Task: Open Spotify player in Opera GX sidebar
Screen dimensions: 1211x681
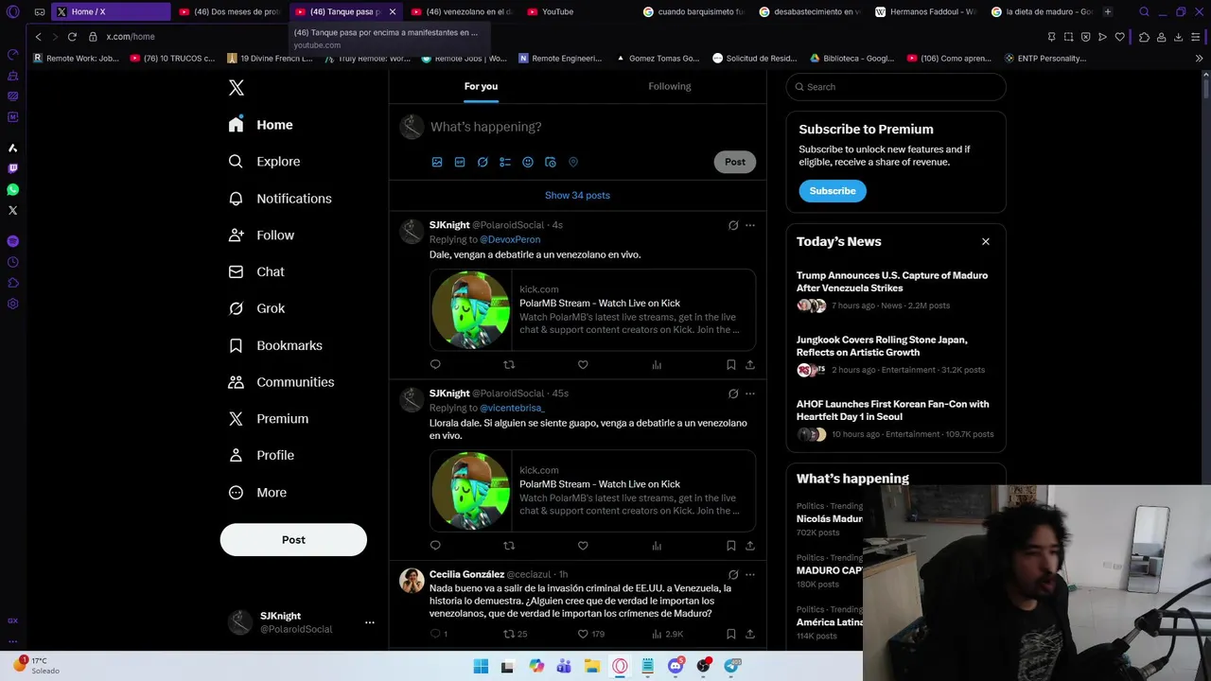Action: (x=12, y=241)
